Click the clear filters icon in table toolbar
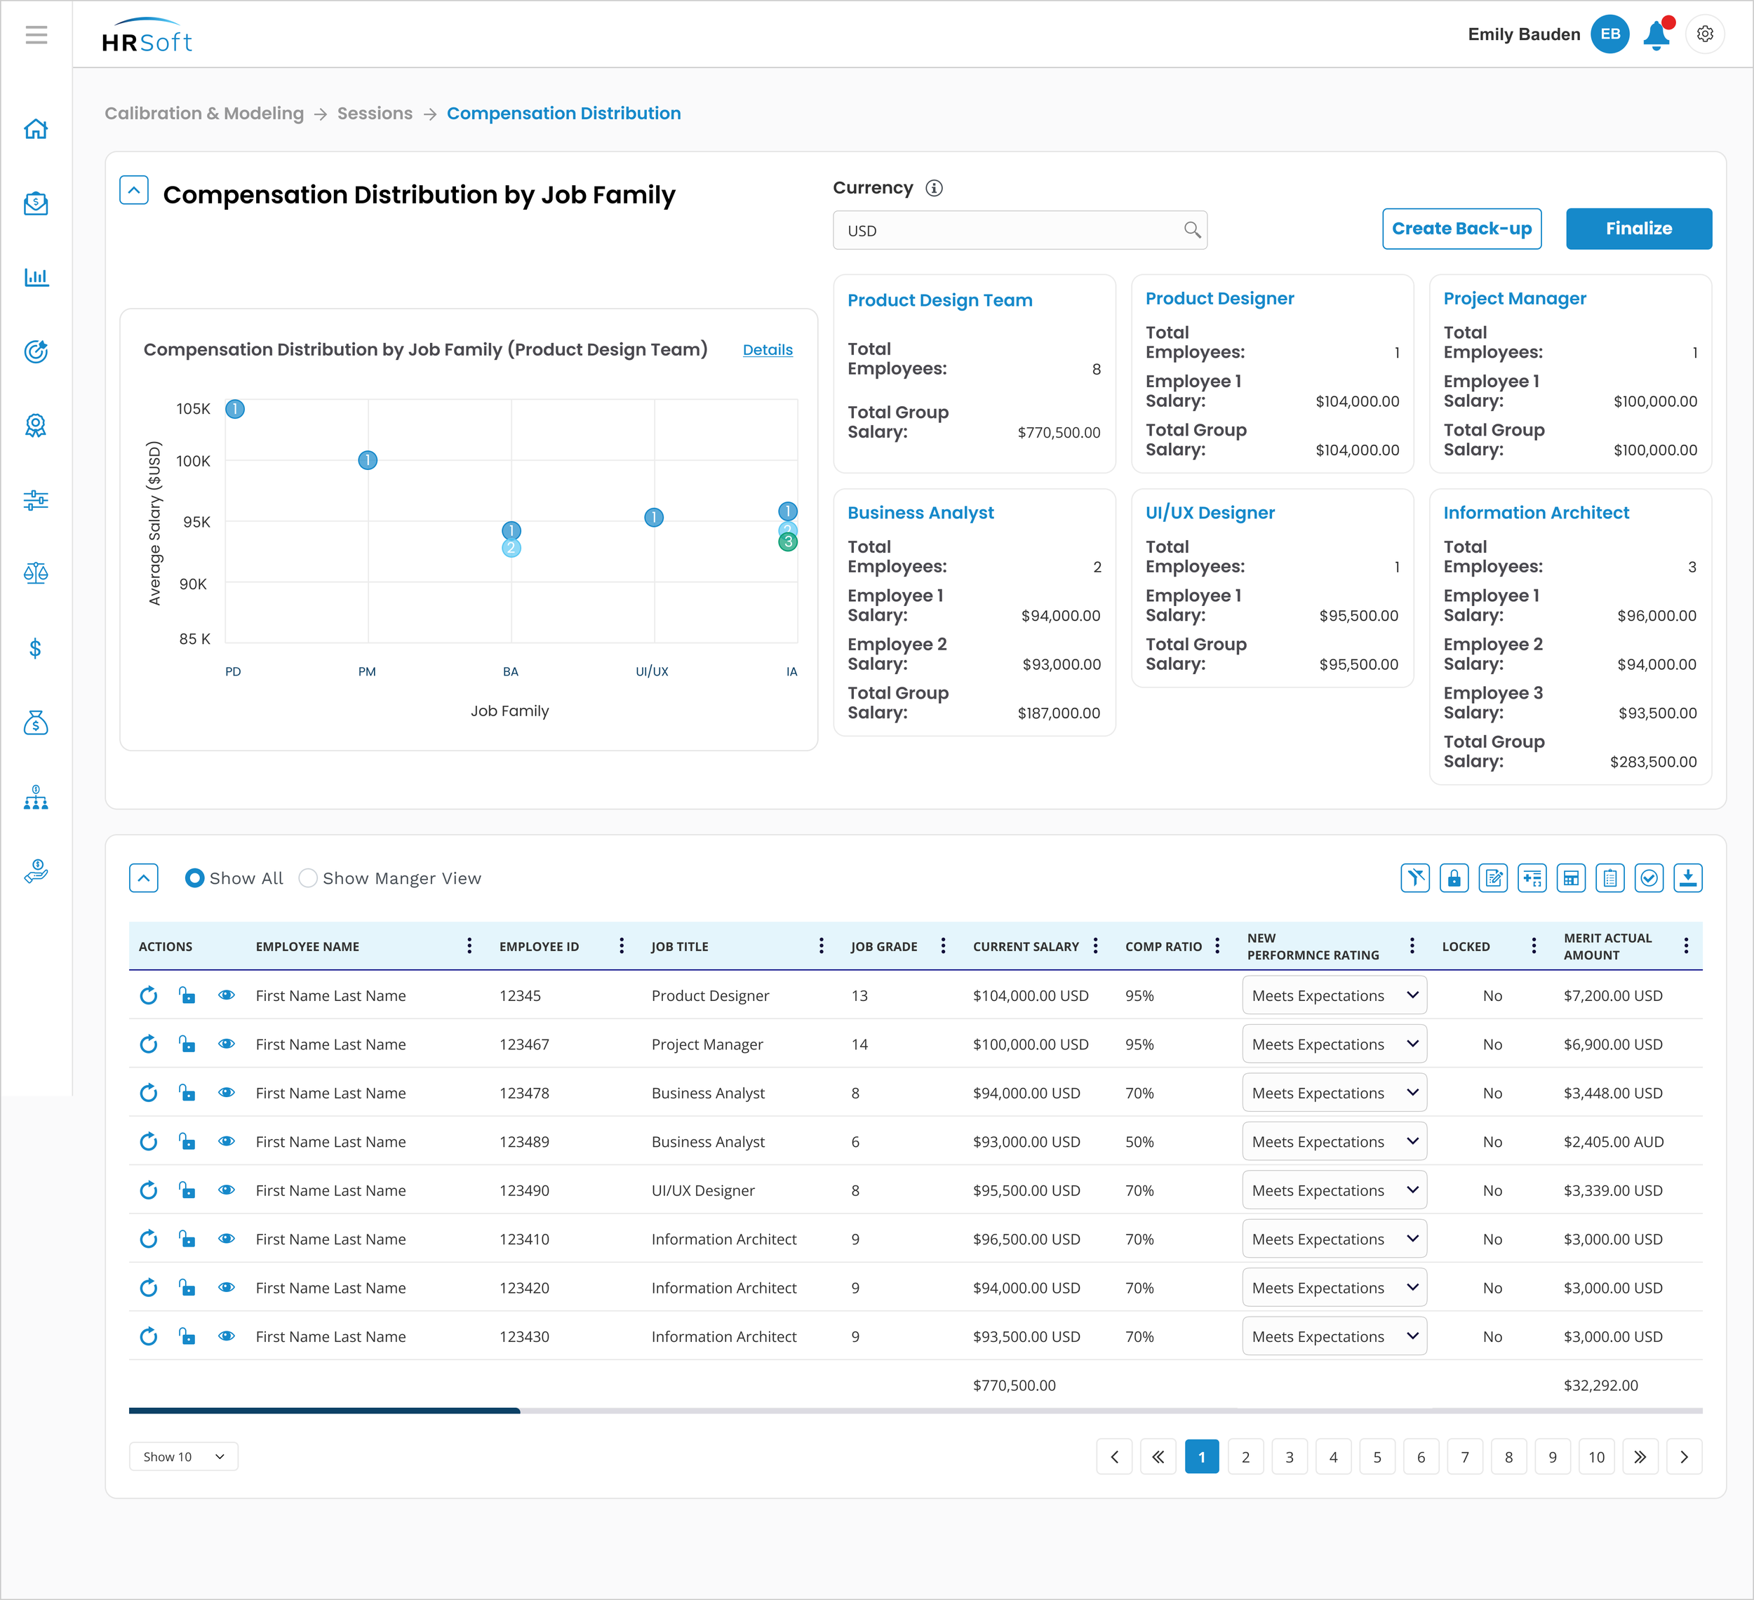1754x1600 pixels. coord(1414,878)
